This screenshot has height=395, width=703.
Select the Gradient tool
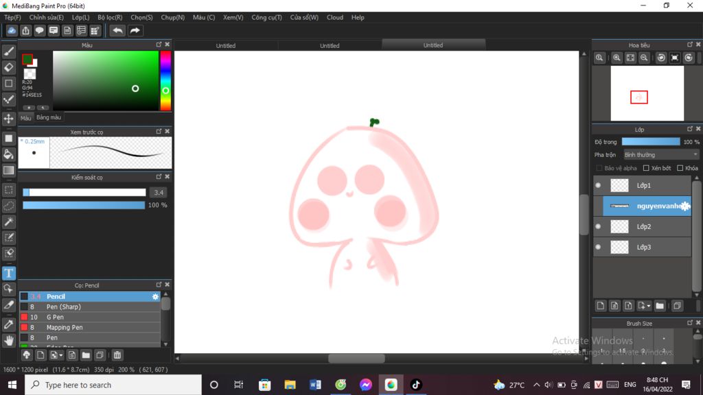[x=8, y=171]
